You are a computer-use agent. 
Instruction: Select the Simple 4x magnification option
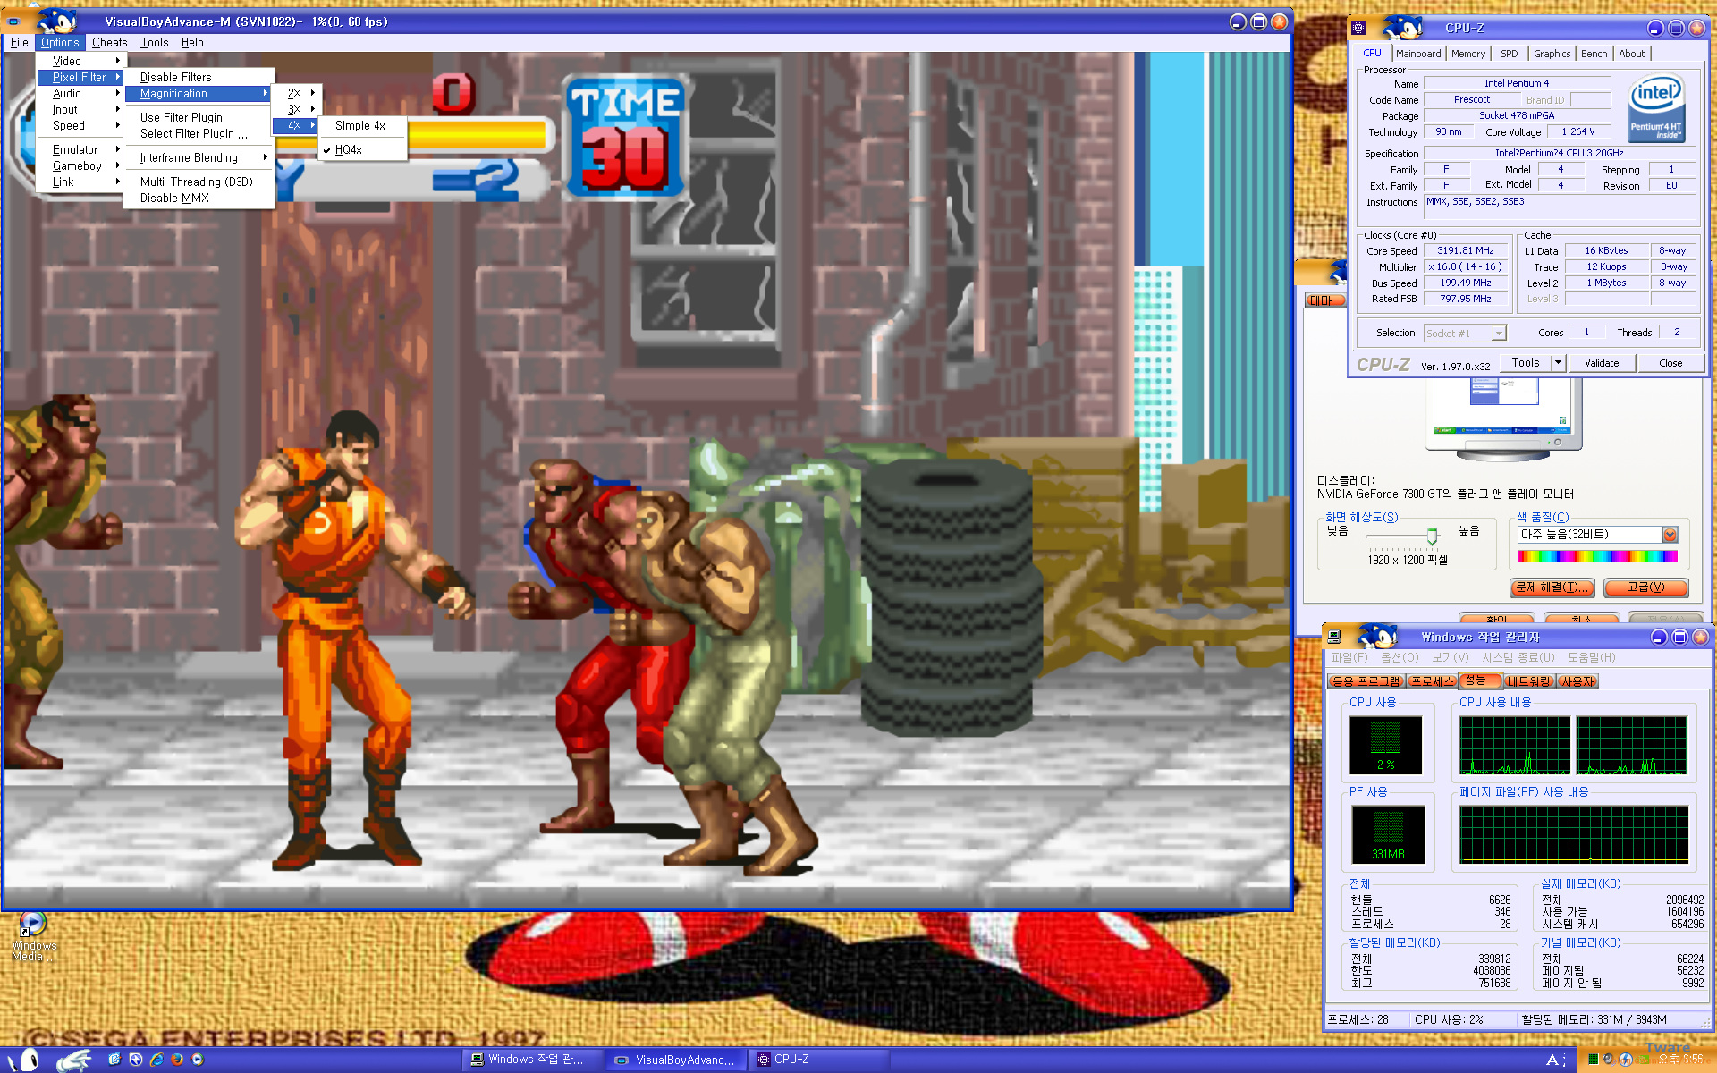[359, 126]
